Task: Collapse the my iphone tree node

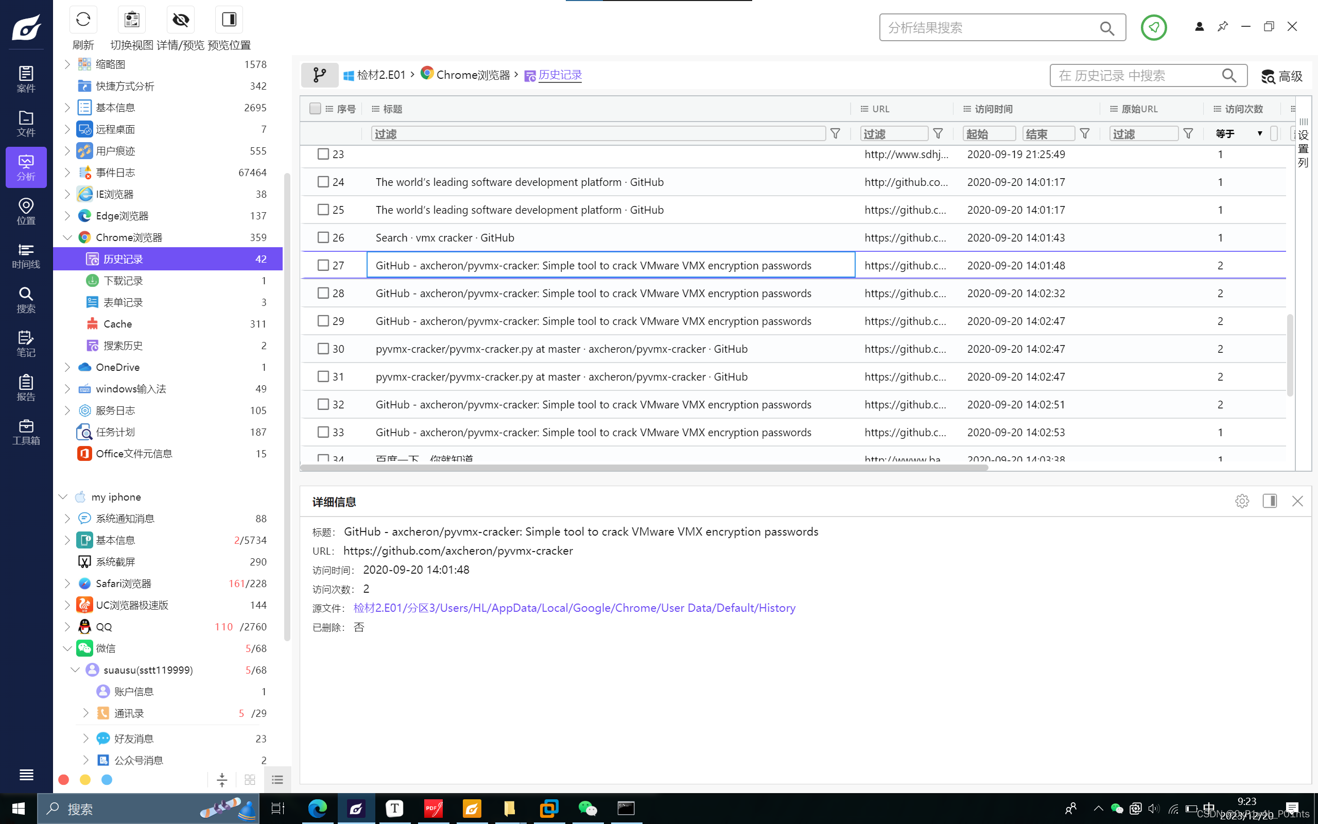Action: tap(63, 496)
